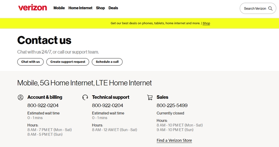This screenshot has height=147, width=279.
Task: Open the Home Internet menu
Action: tap(81, 8)
